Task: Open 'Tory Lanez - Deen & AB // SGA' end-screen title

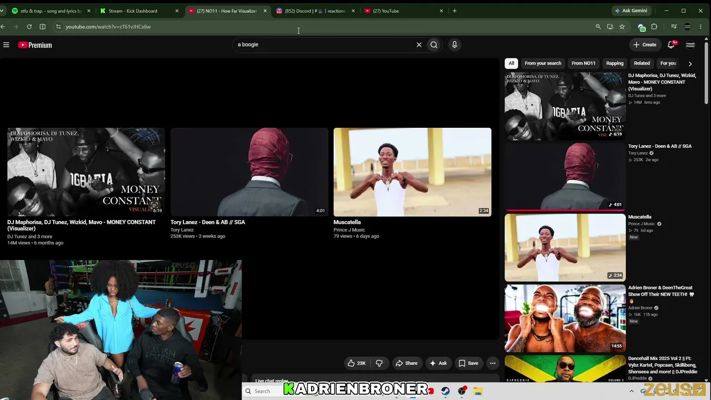Action: [x=208, y=222]
